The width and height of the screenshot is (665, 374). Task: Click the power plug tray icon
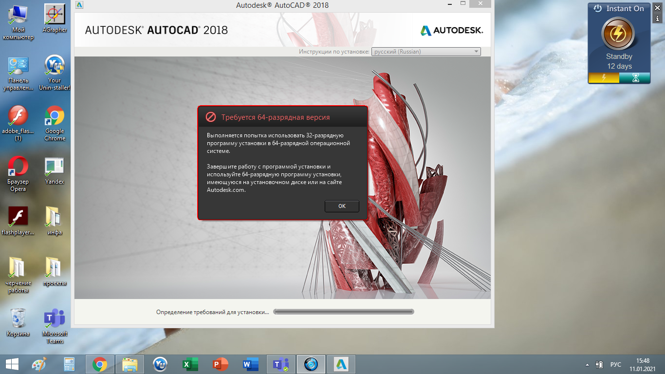tap(600, 364)
